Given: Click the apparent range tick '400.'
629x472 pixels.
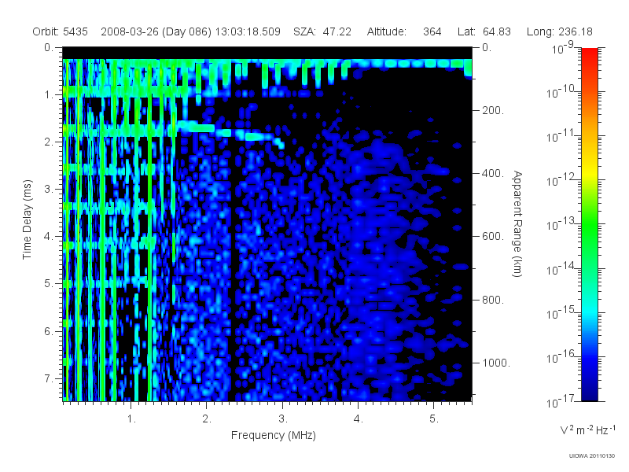Looking at the screenshot, I should 493,173.
